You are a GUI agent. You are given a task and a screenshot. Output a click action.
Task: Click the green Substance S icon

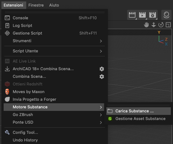click(110, 119)
